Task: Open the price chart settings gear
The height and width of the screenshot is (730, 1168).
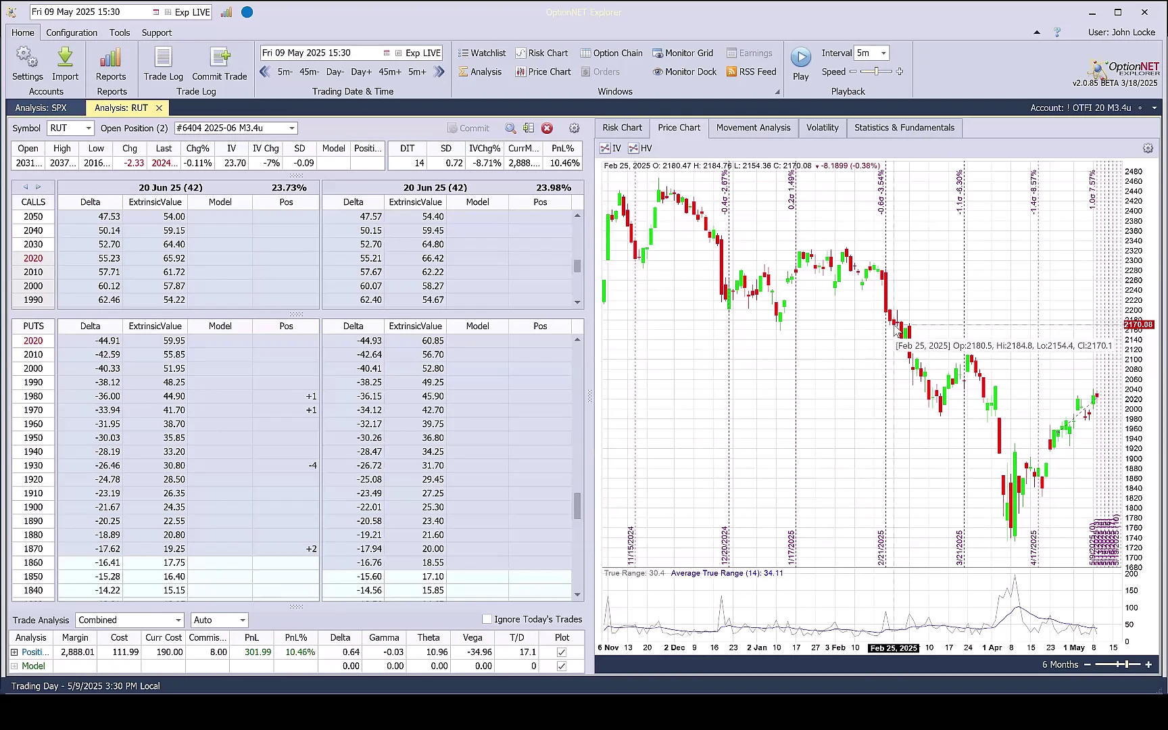Action: pyautogui.click(x=1148, y=148)
